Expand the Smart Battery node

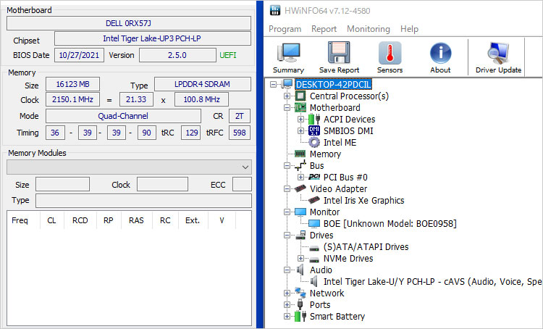coord(287,316)
